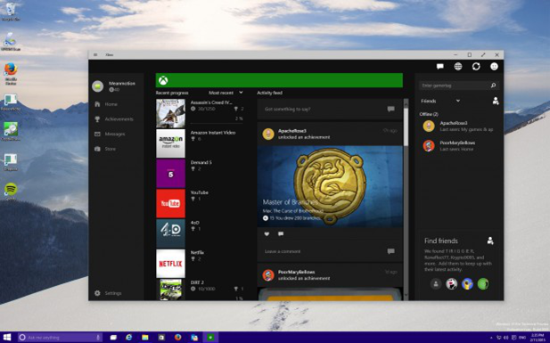Open Spotify desktop shortcut
This screenshot has height=343, width=550.
[x=11, y=192]
